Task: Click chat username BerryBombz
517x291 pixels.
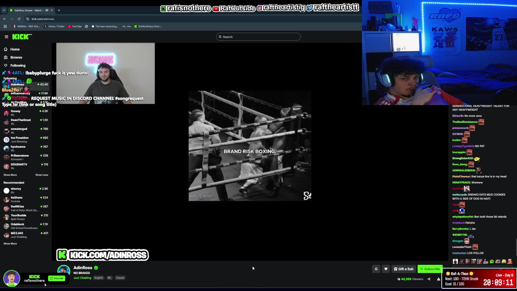Action: click(x=460, y=229)
